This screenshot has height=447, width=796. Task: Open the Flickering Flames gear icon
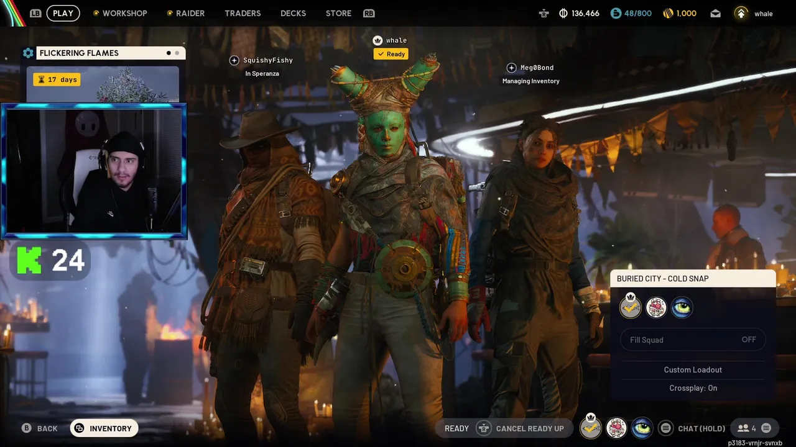[28, 53]
